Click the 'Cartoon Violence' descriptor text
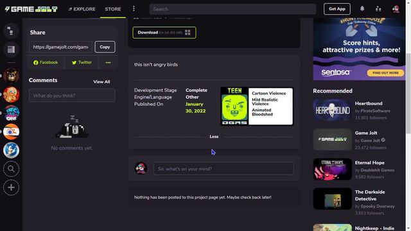The width and height of the screenshot is (411, 231). coord(268,93)
